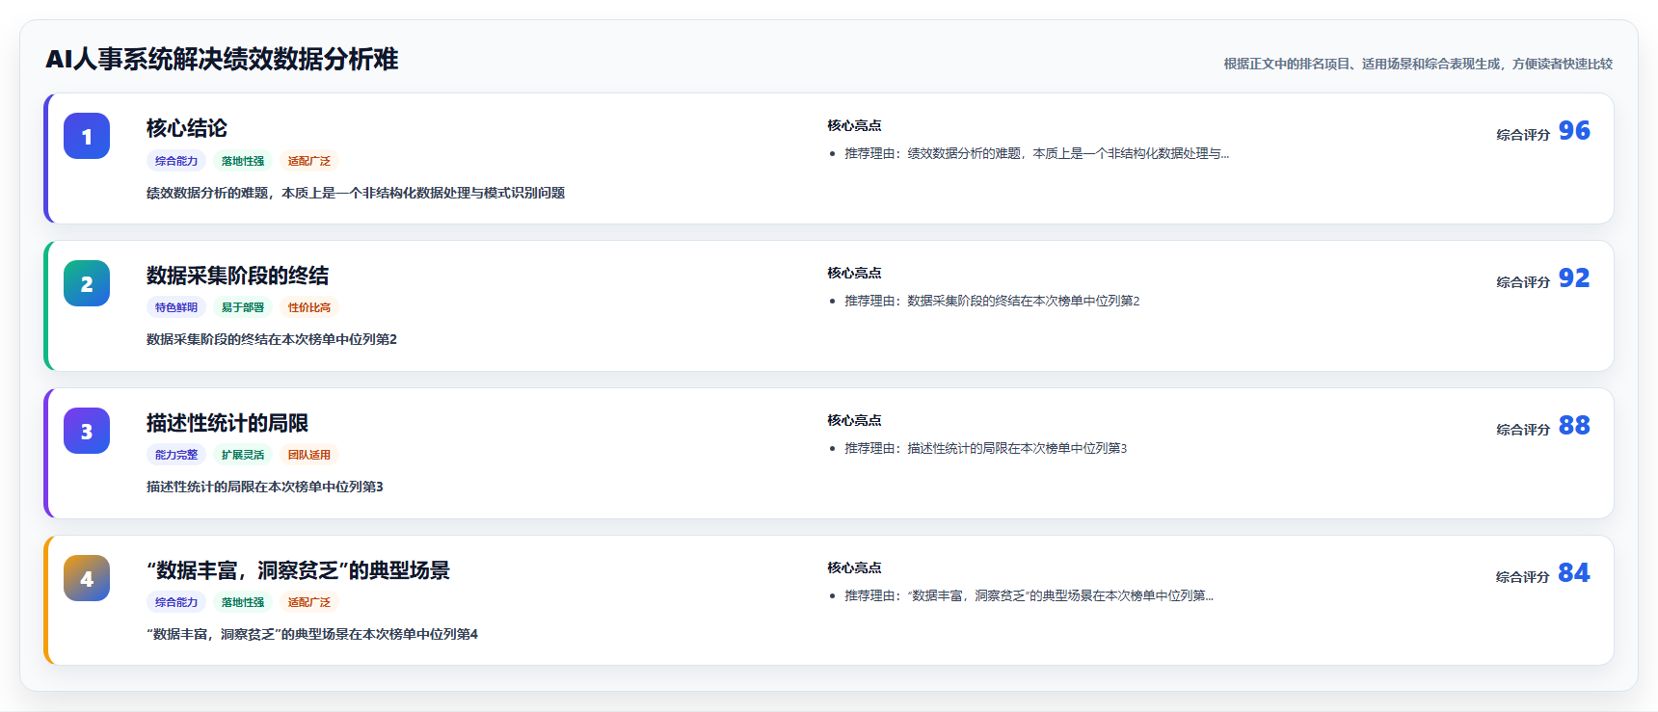The width and height of the screenshot is (1658, 712).
Task: Click the description 绩效数据分析的难题 under 核心结论
Action: (356, 193)
